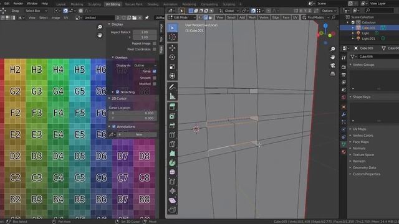Open the Window menu
Image resolution: width=399 pixels, height=224 pixels.
point(32,4)
